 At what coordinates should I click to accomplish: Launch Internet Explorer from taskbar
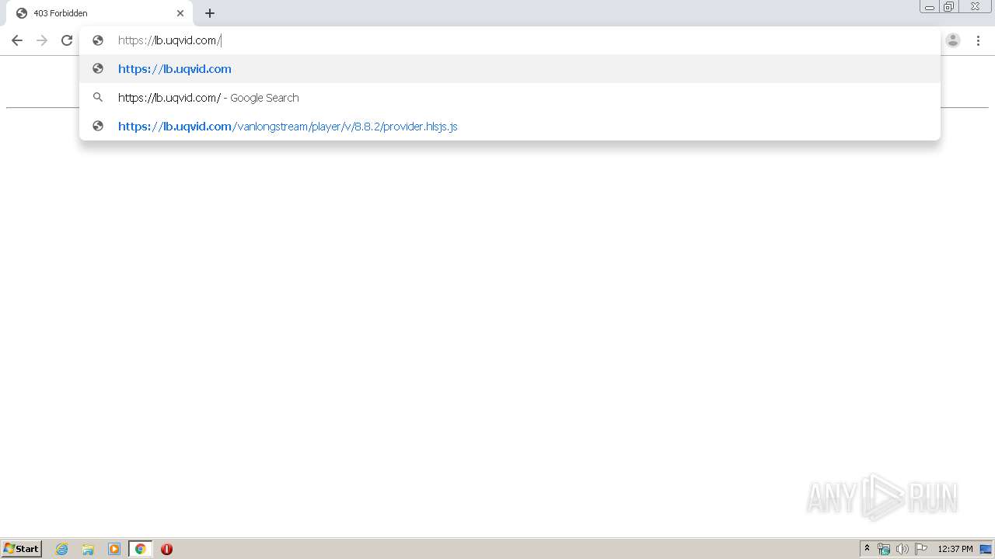(62, 549)
